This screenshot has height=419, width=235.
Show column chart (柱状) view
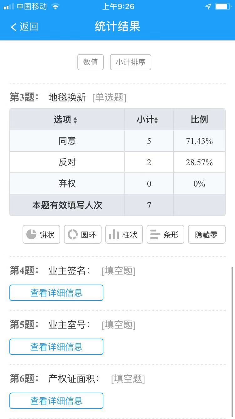124,234
